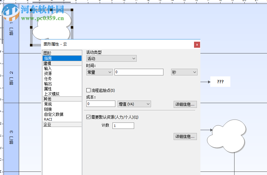
Task: Click 详细信息... button below 计数
Action: point(185,136)
